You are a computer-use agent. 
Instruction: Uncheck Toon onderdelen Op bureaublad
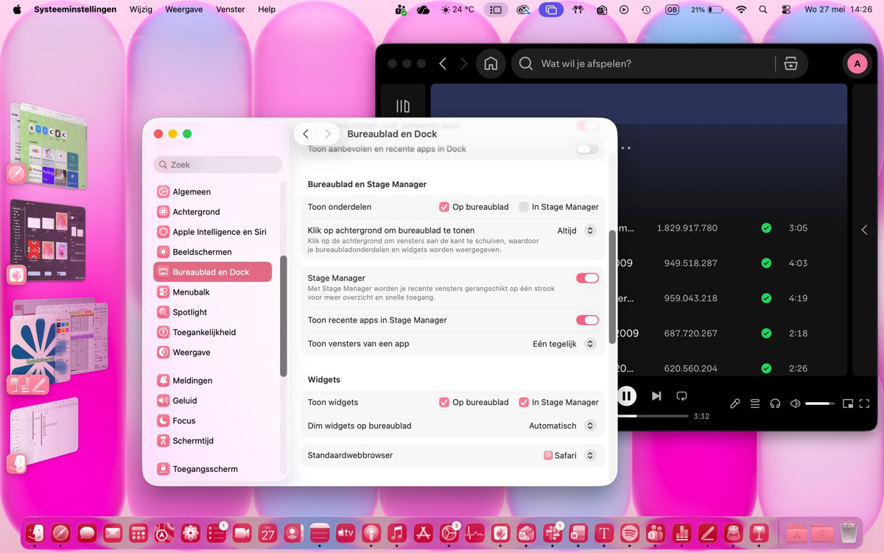(x=444, y=207)
